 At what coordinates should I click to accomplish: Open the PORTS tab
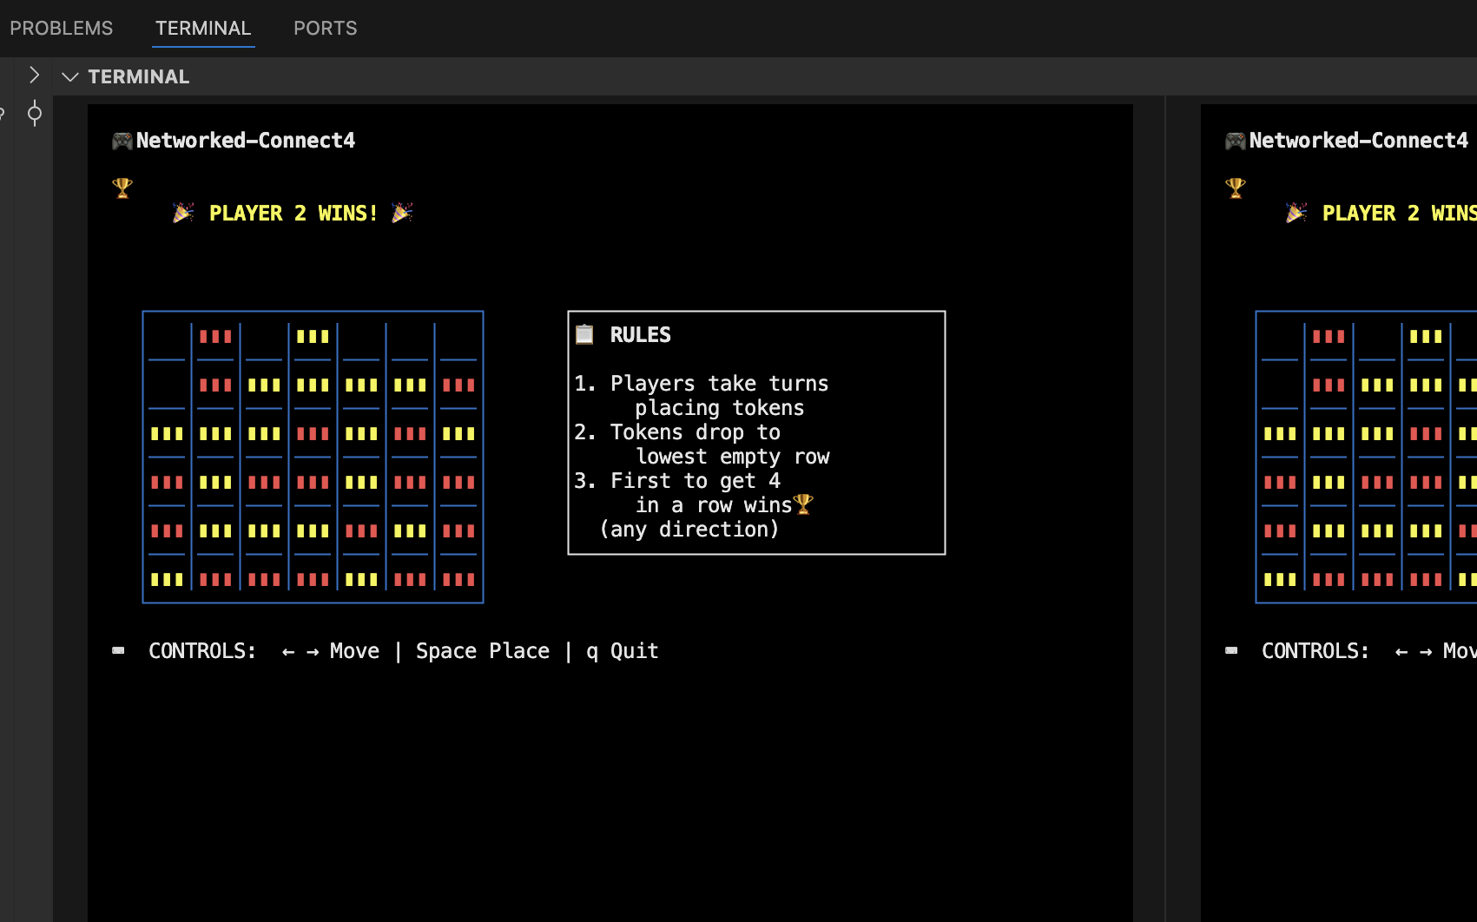pos(325,28)
